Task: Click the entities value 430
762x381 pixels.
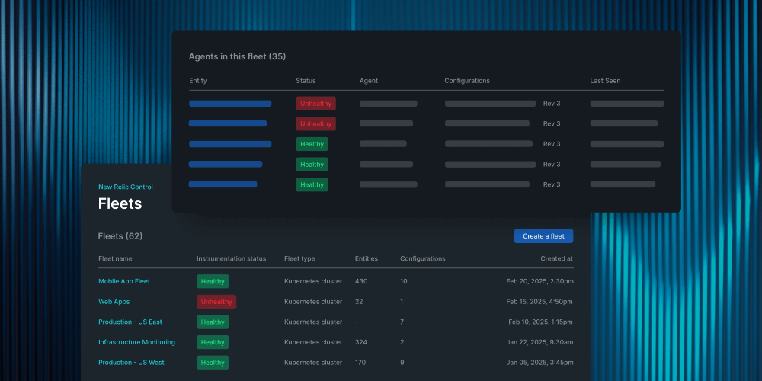Action: click(361, 281)
